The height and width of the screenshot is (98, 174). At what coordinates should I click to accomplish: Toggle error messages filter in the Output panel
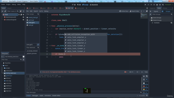(145, 86)
